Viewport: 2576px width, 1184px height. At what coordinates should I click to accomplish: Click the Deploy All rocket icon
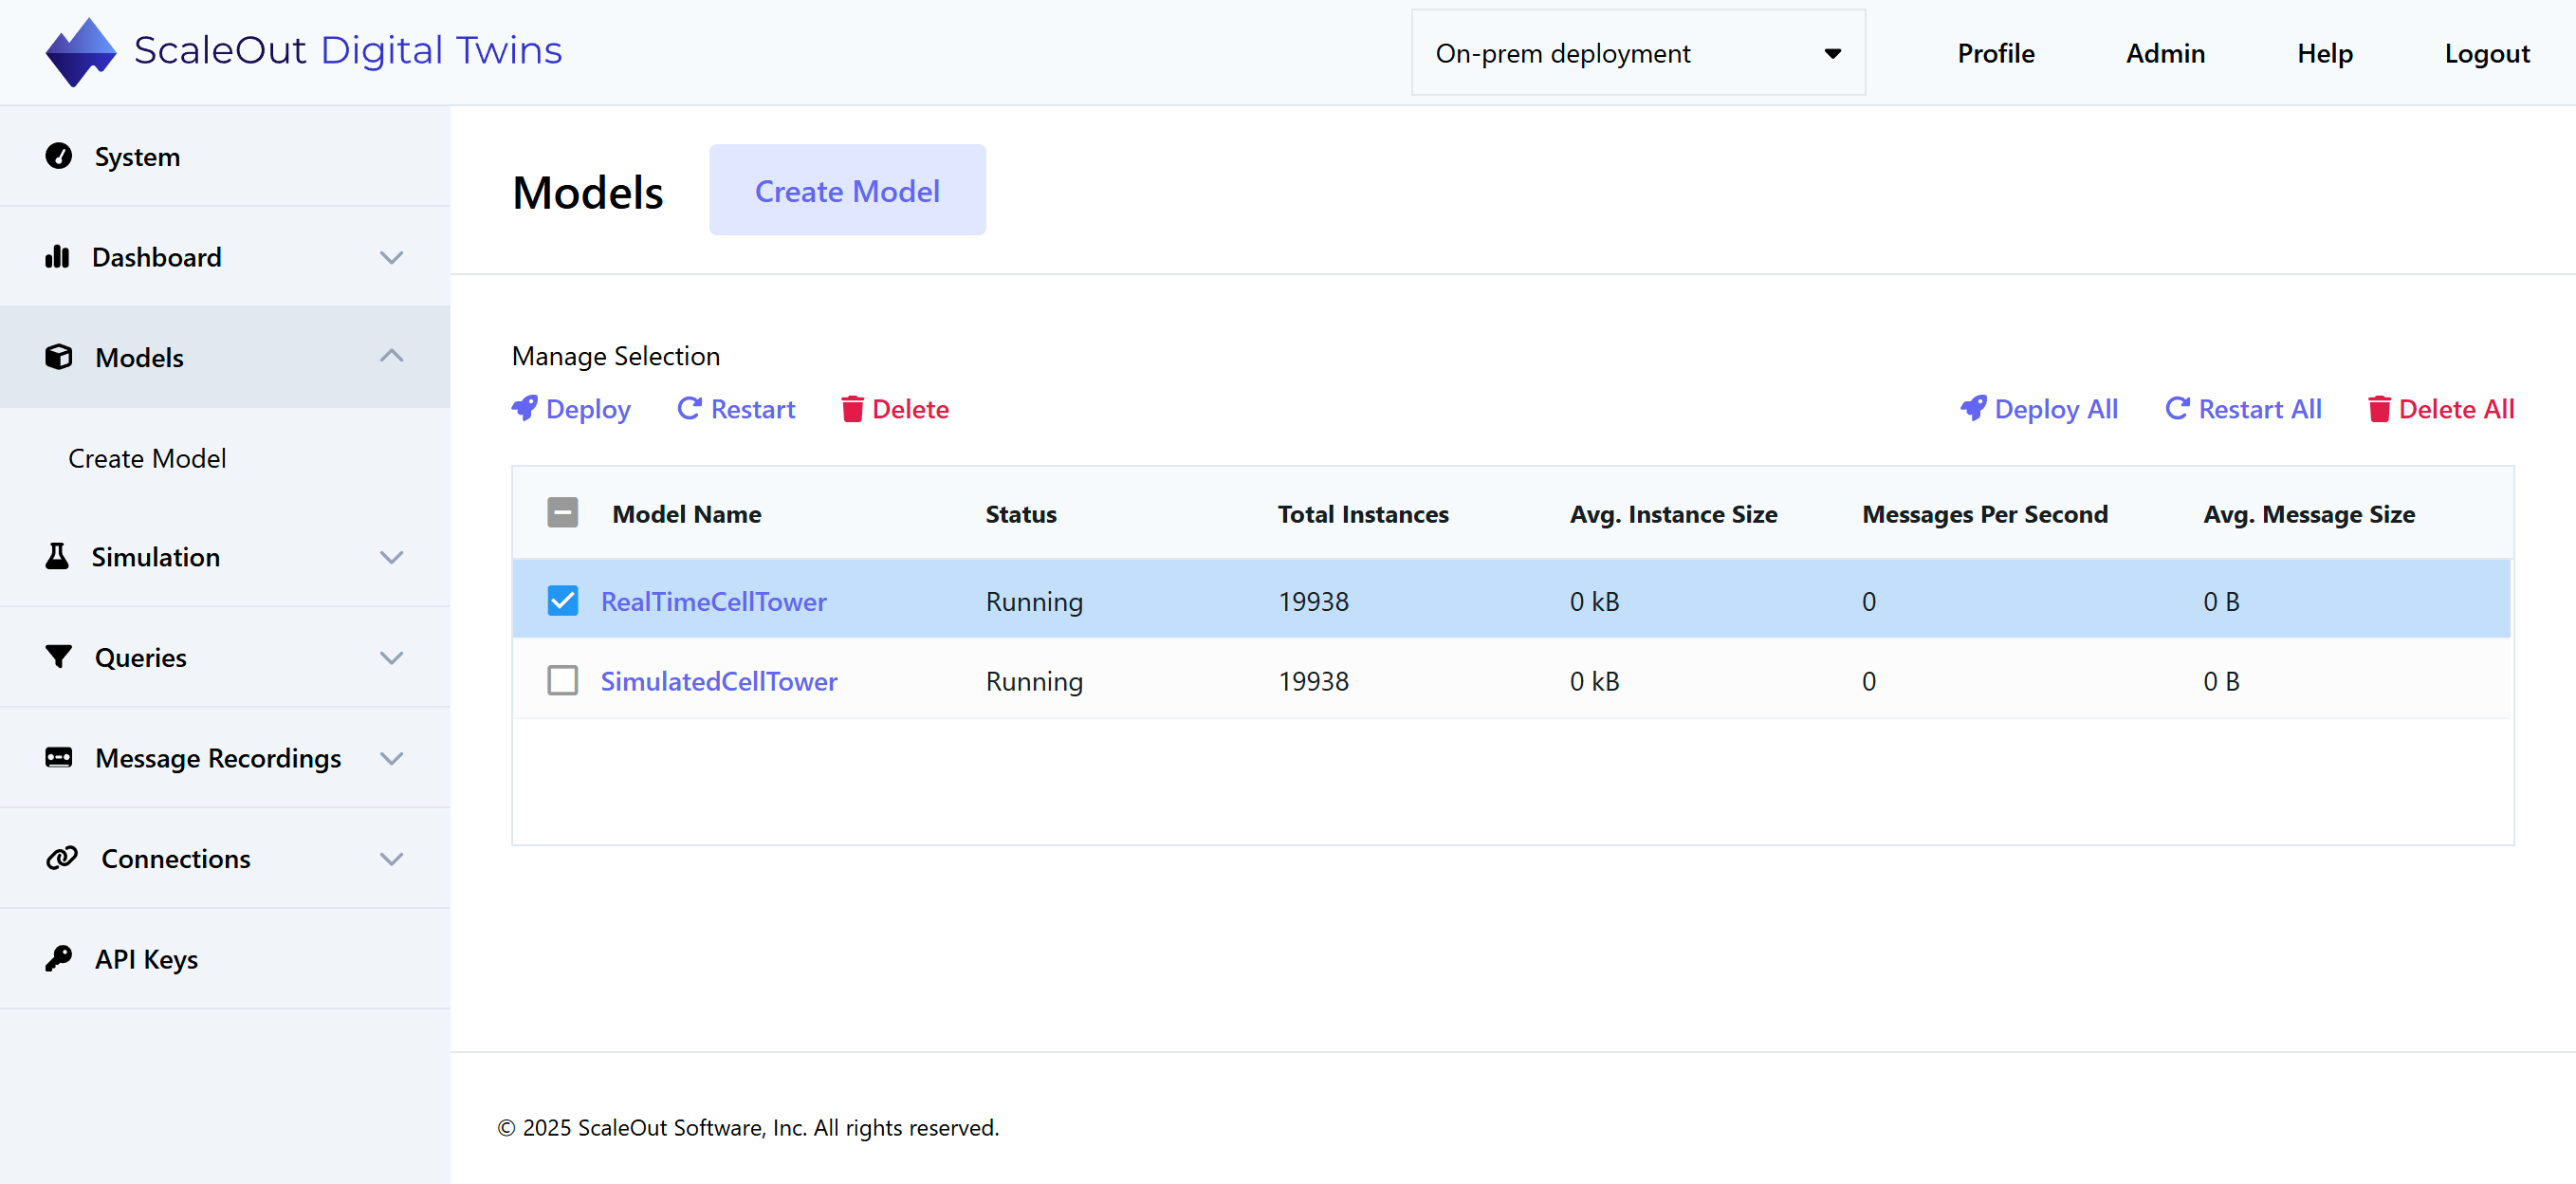coord(1973,408)
